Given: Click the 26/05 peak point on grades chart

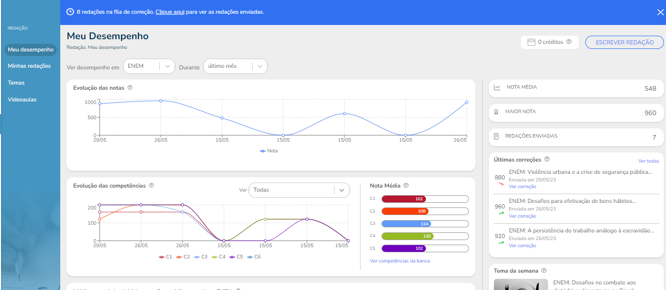Looking at the screenshot, I should pos(161,101).
